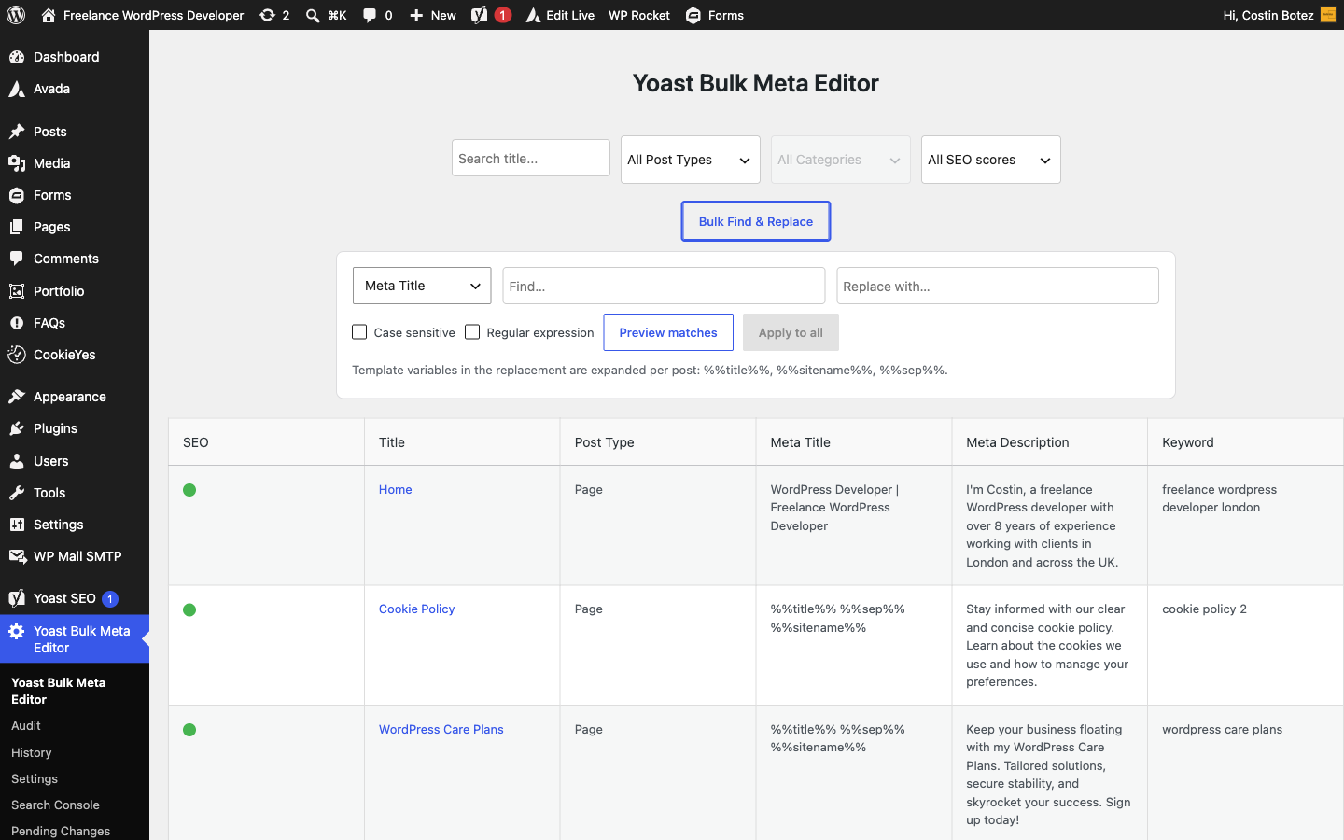Open the Search Console submenu item
1344x840 pixels.
coord(55,805)
